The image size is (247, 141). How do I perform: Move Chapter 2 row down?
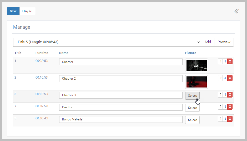pos(225,78)
